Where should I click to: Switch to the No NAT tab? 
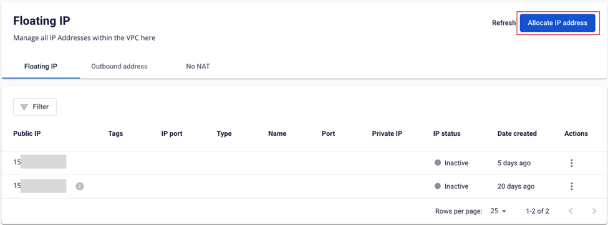198,66
